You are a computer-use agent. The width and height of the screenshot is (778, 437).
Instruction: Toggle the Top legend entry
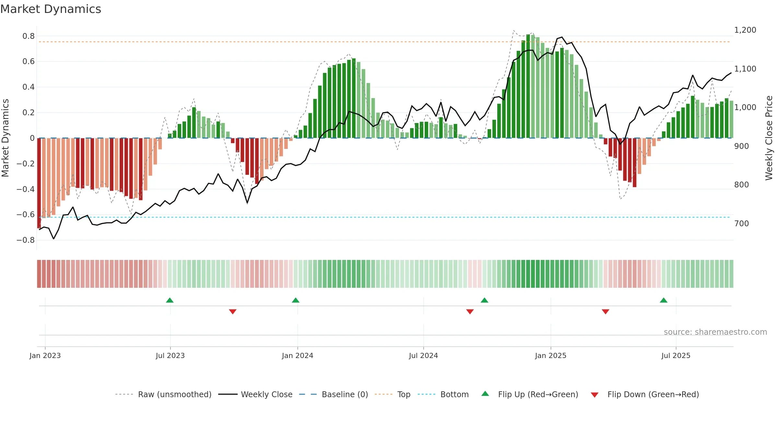[393, 394]
